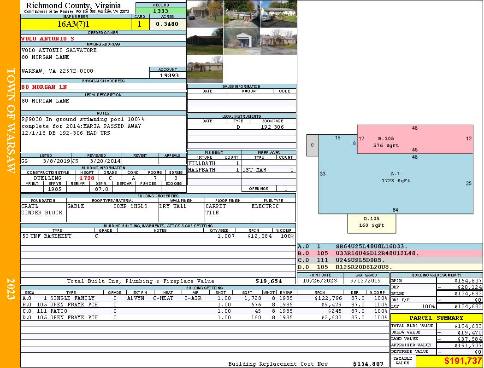Viewport: 484px width, 368px height.
Task: Click the C.0 sketch vector U24SU9L5D9R5
Action: pyautogui.click(x=360, y=260)
